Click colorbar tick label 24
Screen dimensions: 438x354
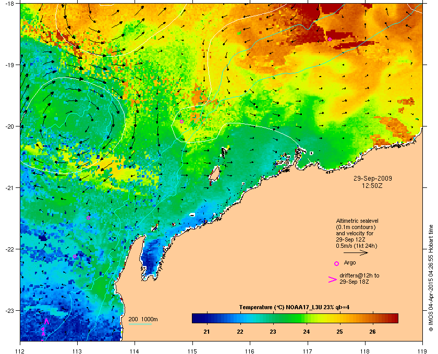[307, 332]
